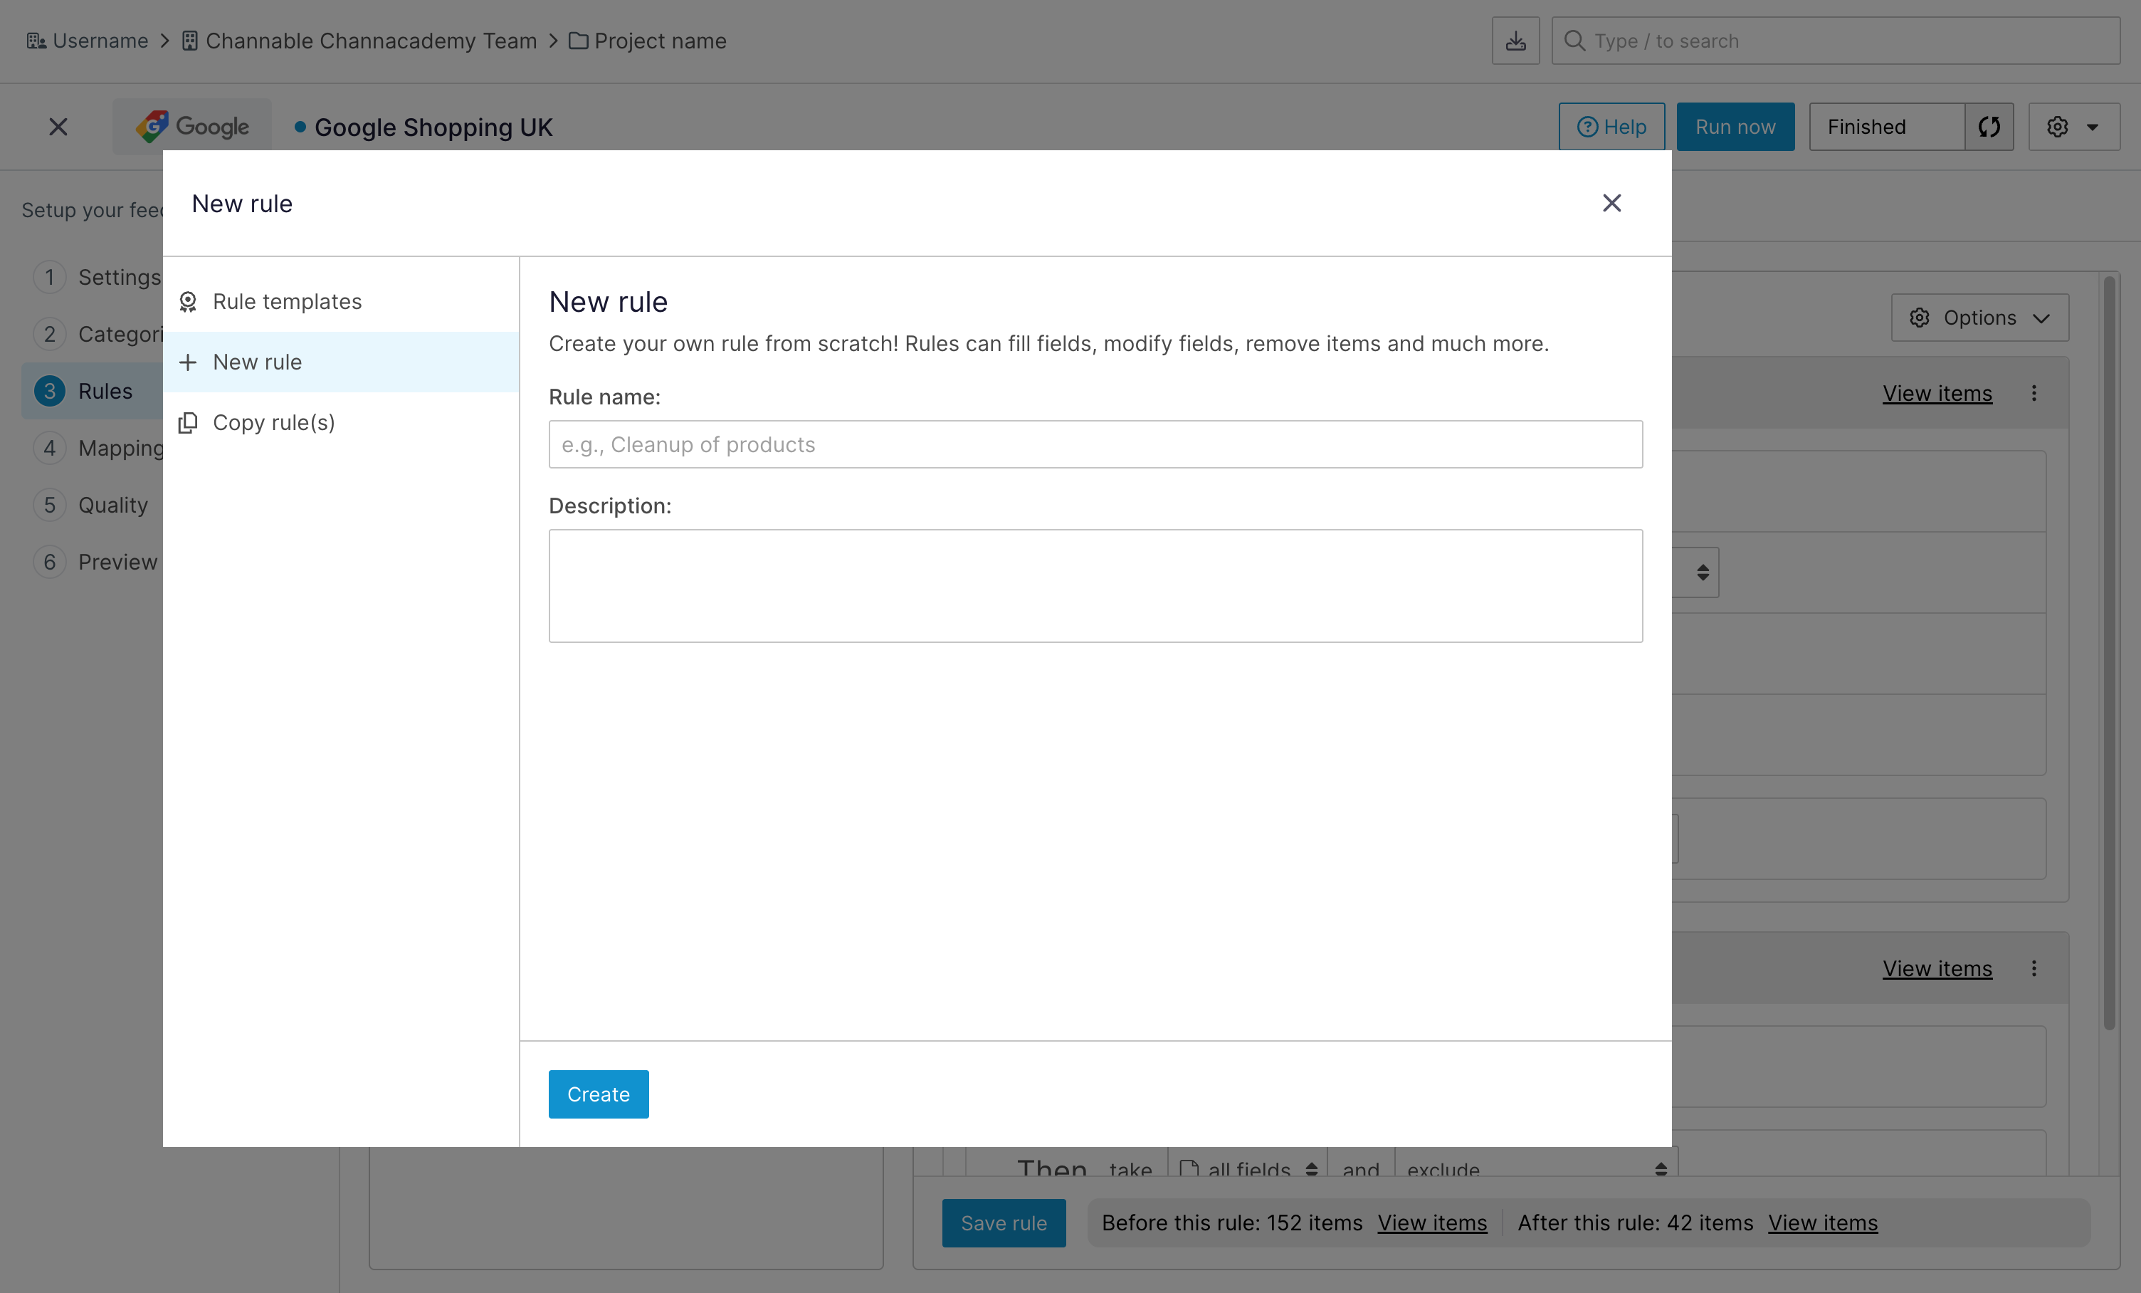Click the plus icon beside New rule
The width and height of the screenshot is (2141, 1293).
(188, 362)
